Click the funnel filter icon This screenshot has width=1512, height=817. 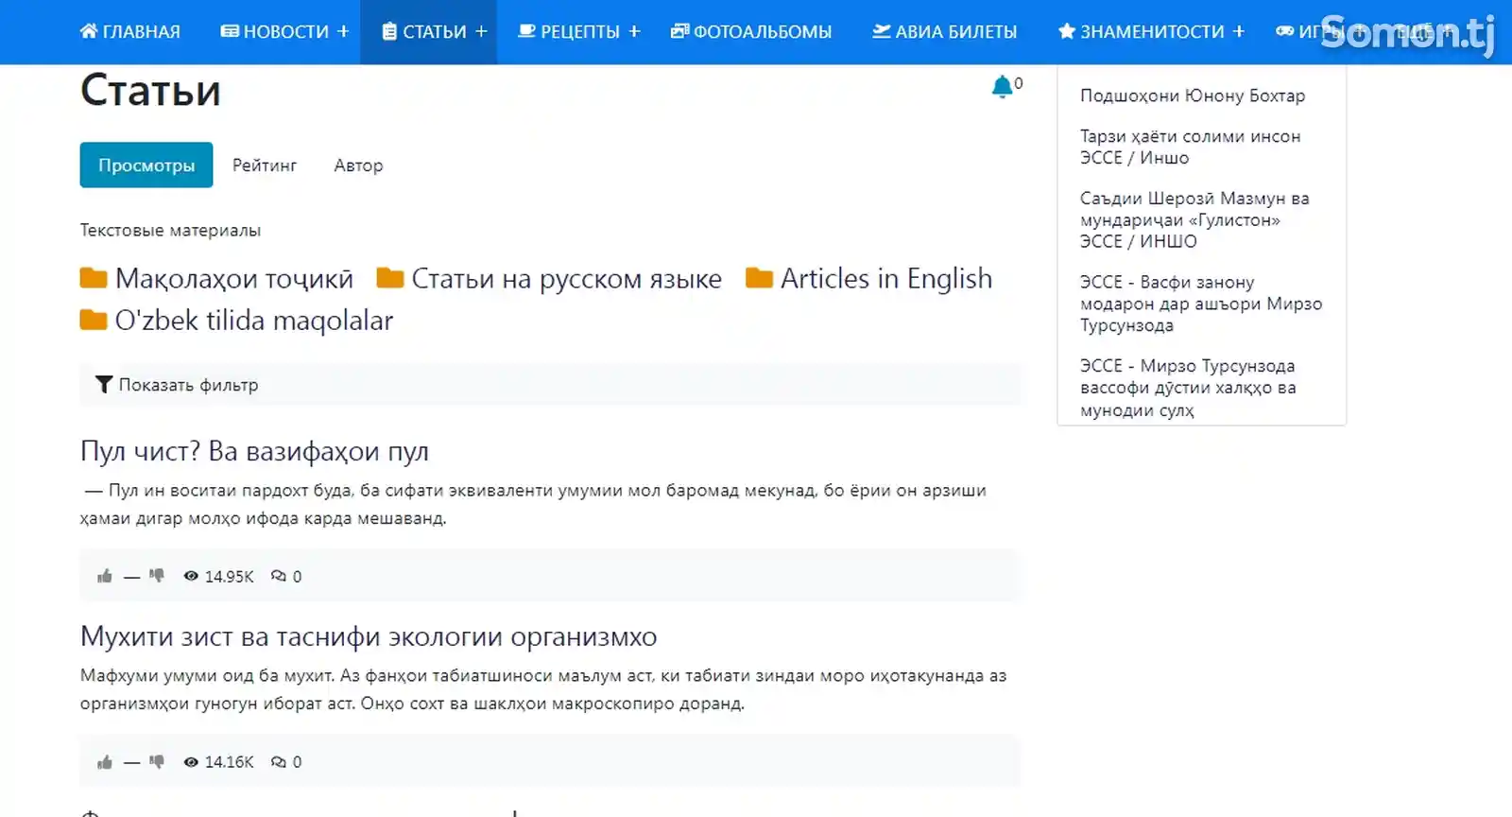(104, 385)
